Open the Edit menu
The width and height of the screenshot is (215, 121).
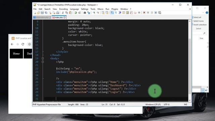[40, 9]
